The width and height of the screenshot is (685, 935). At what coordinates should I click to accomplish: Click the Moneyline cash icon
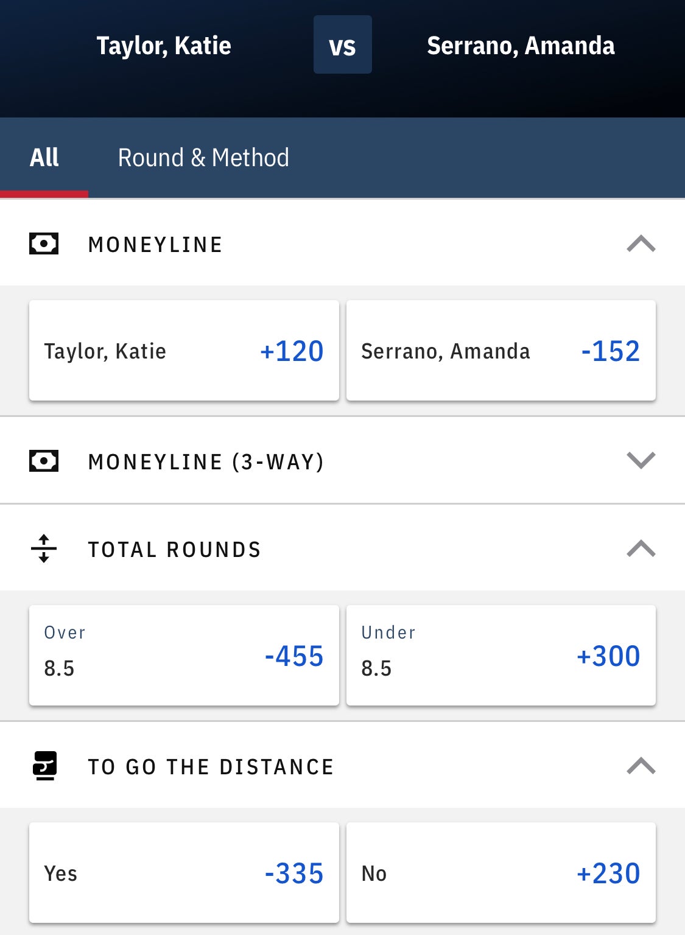pos(44,244)
